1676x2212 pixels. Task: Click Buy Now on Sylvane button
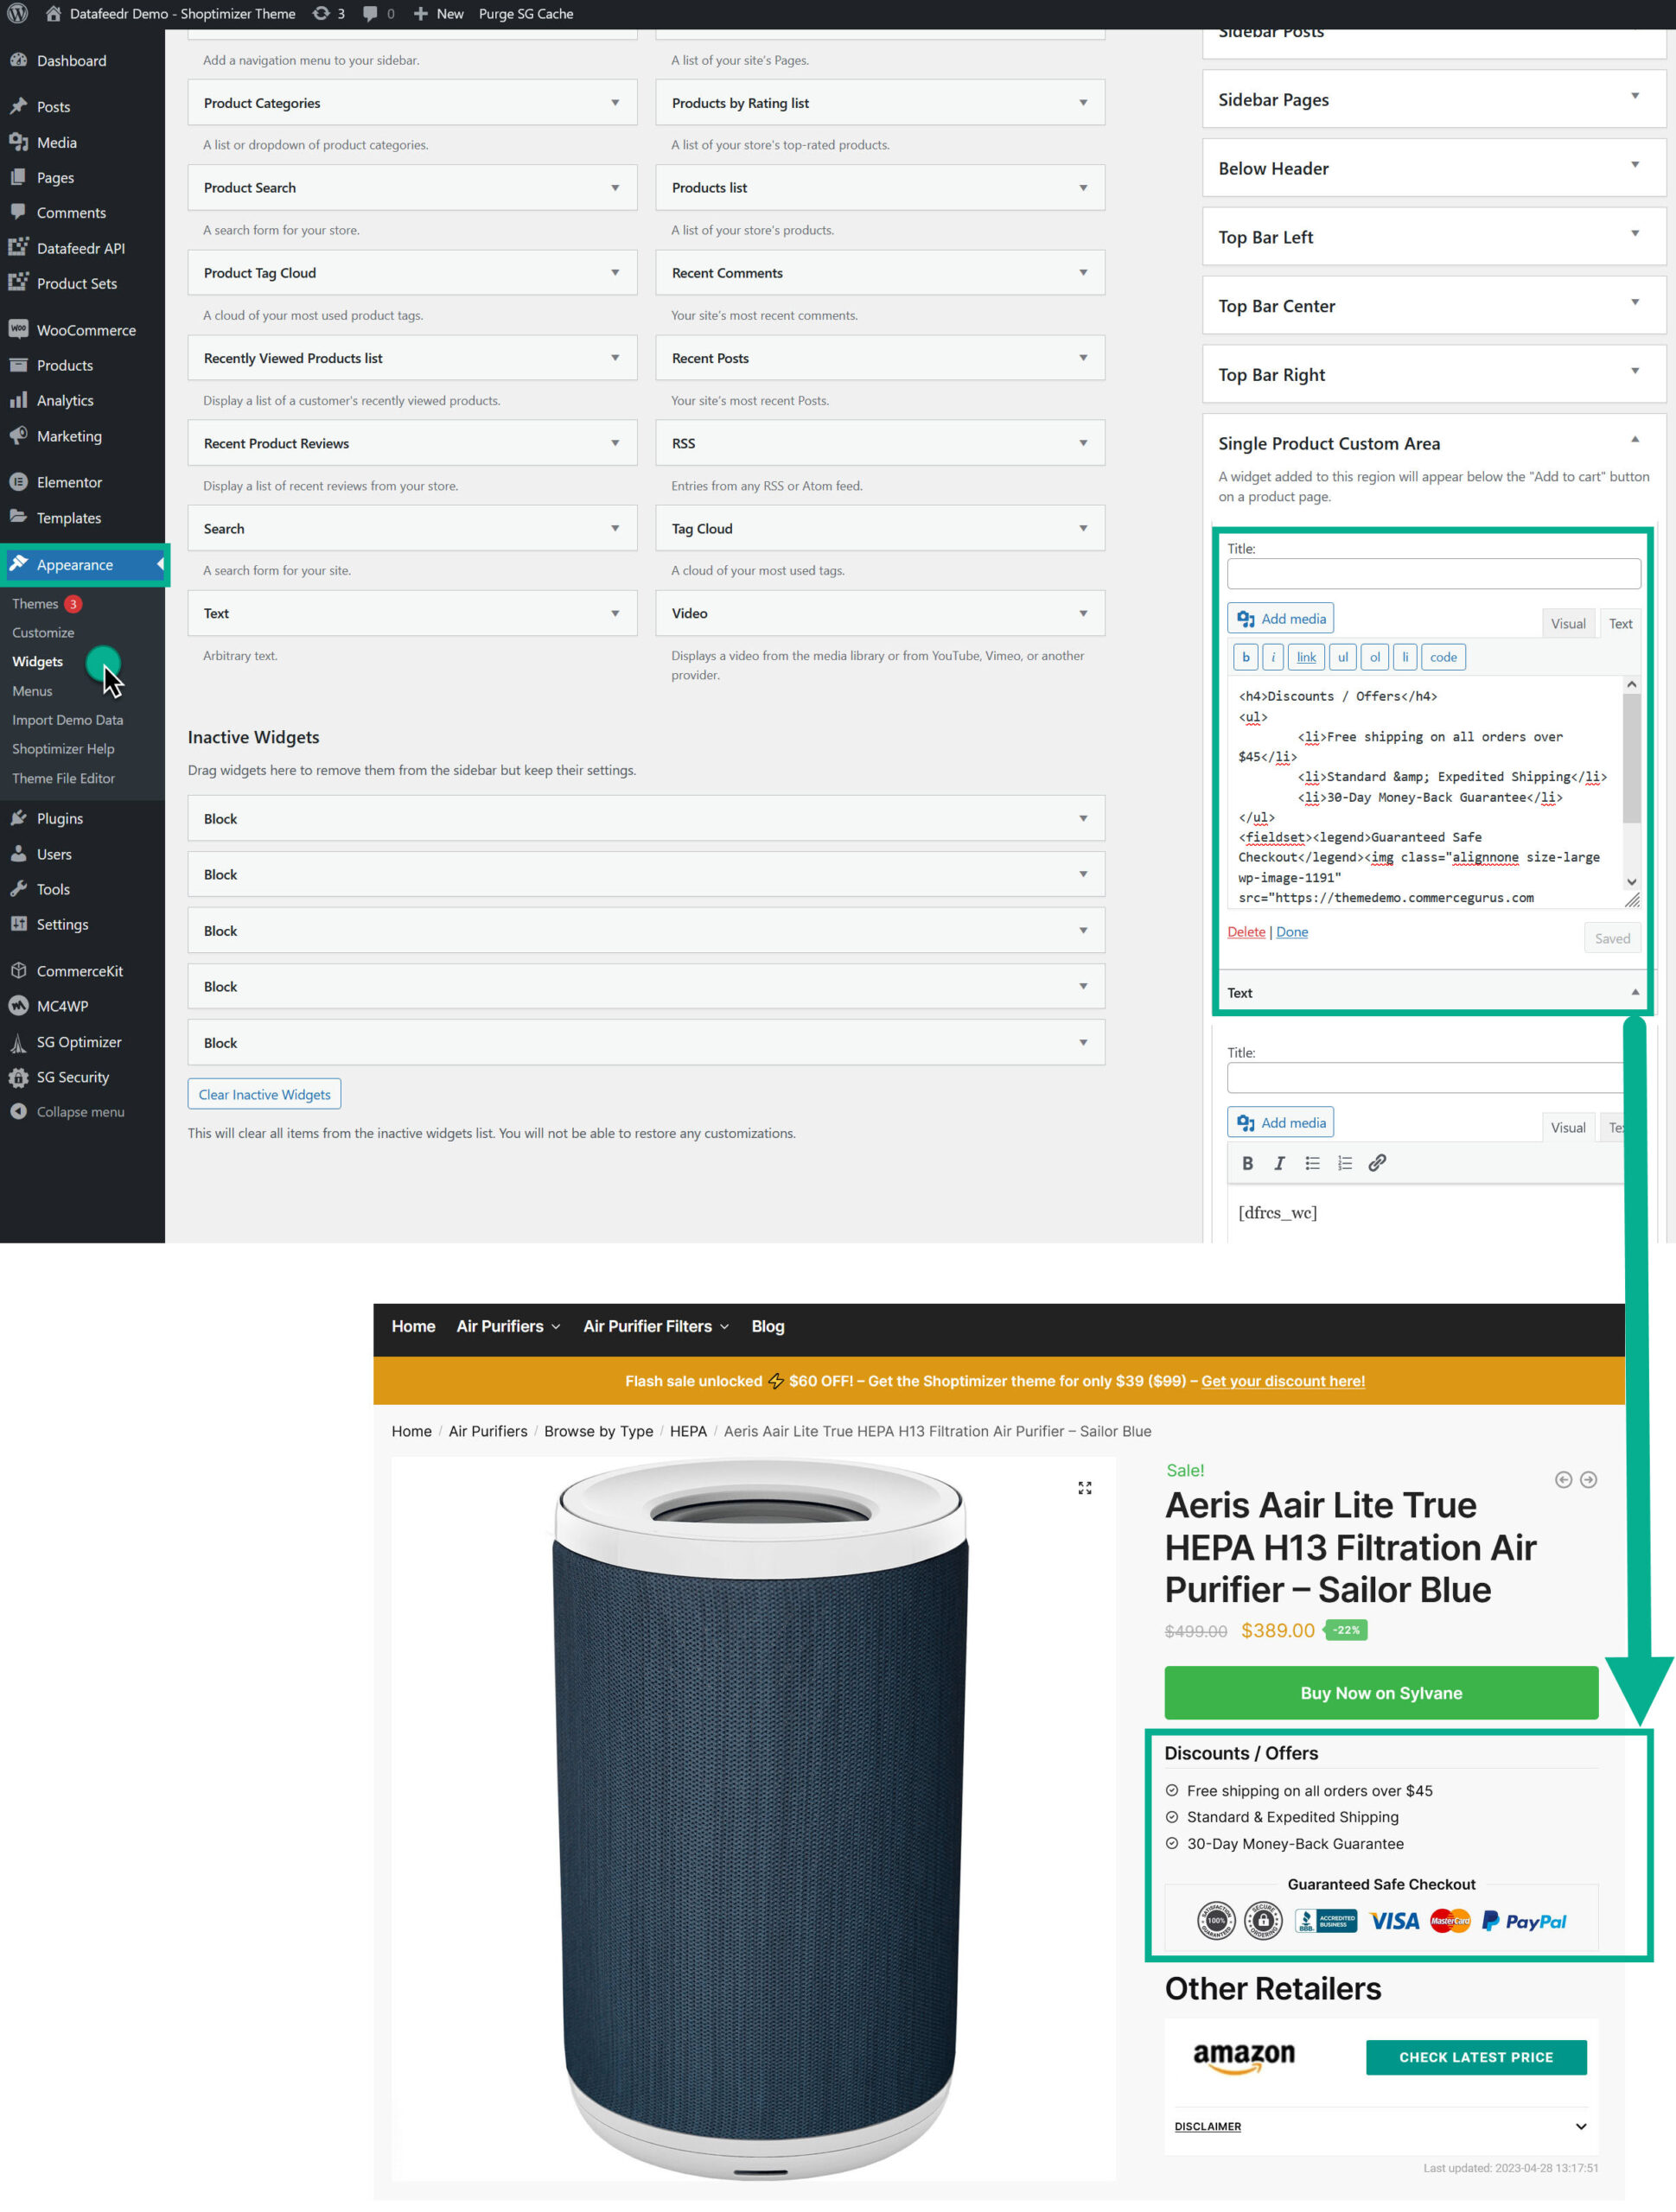click(x=1381, y=1693)
